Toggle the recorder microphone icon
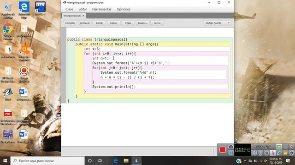The width and height of the screenshot is (295, 165). click(260, 153)
